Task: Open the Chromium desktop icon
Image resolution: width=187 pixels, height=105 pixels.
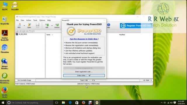Action: click(5, 49)
